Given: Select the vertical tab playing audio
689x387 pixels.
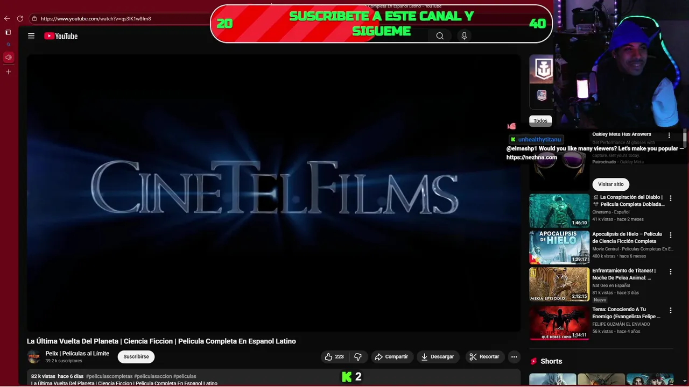Looking at the screenshot, I should [x=8, y=57].
